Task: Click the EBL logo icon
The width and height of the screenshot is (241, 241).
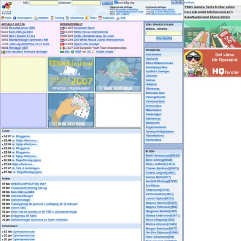Action: point(62,52)
